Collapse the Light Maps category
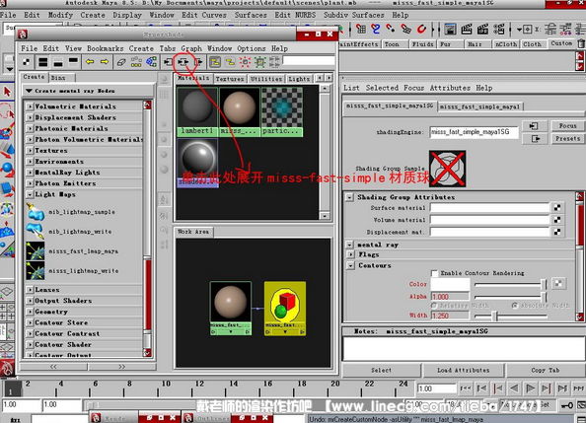586x423 pixels. tap(30, 194)
